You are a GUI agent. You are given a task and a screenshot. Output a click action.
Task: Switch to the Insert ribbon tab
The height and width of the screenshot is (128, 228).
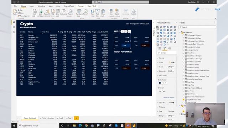pos(32,6)
